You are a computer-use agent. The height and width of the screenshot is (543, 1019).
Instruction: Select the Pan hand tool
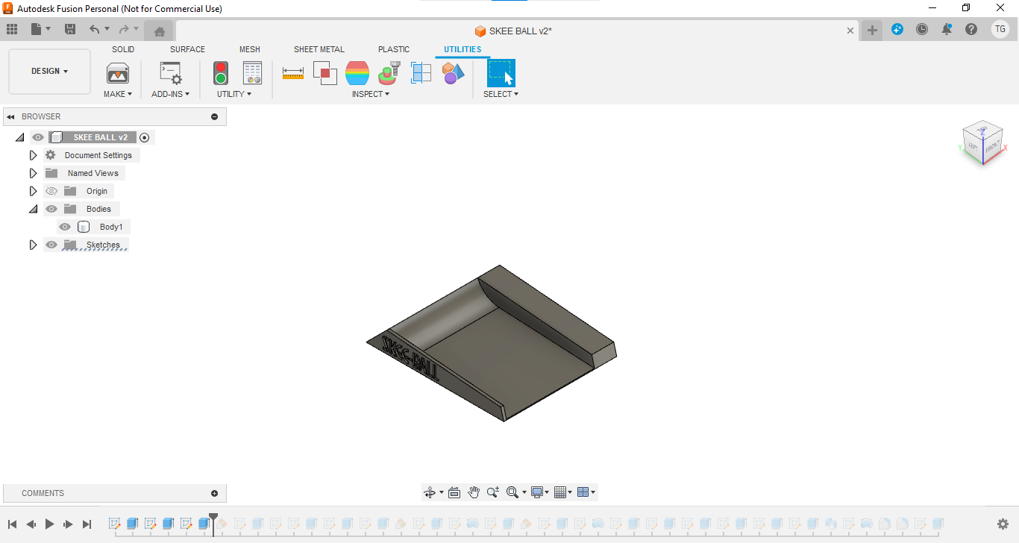(474, 492)
